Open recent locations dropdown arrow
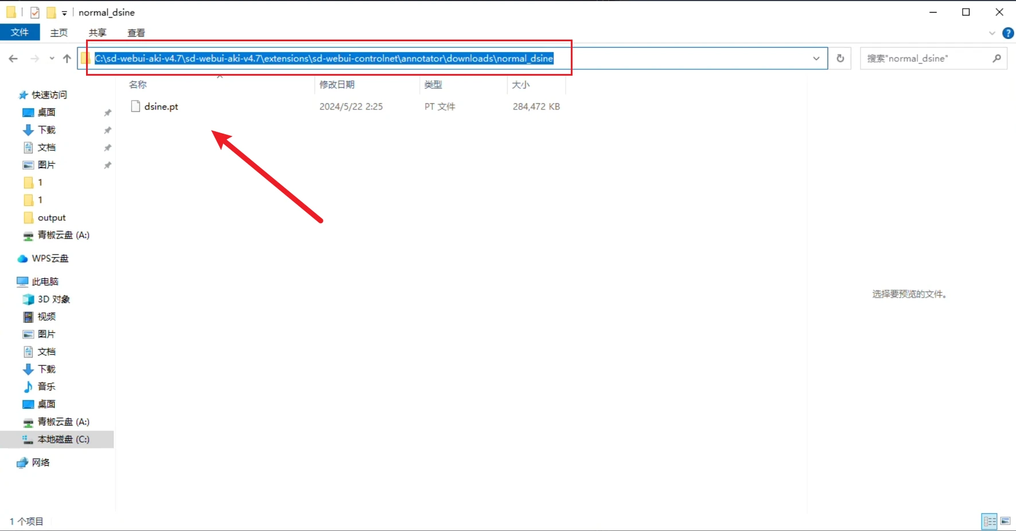Screen dimensions: 1016x531 coord(52,58)
